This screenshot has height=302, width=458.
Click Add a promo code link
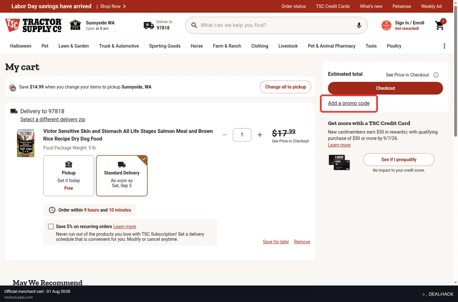pyautogui.click(x=348, y=103)
